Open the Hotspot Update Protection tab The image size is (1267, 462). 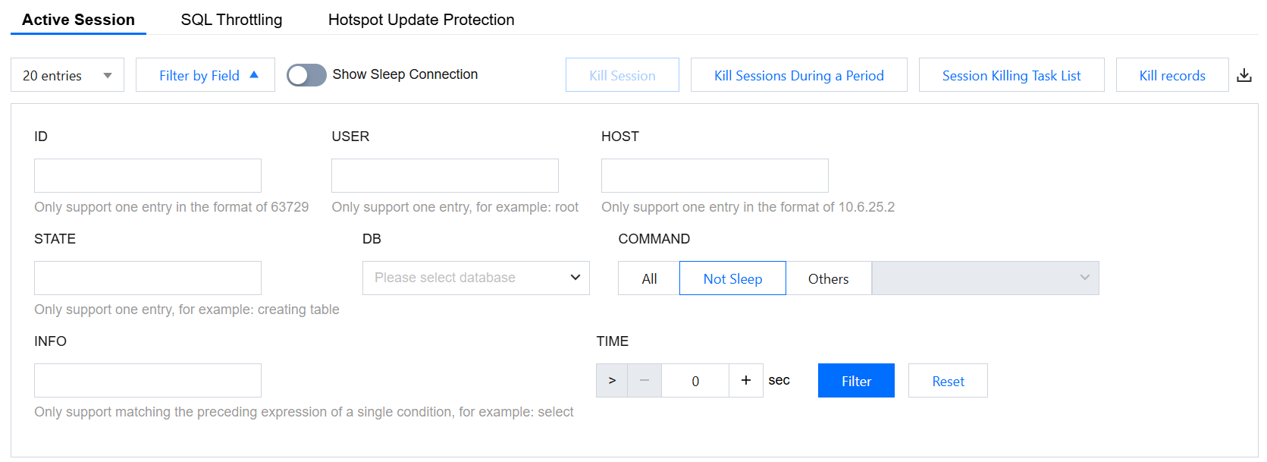(421, 20)
